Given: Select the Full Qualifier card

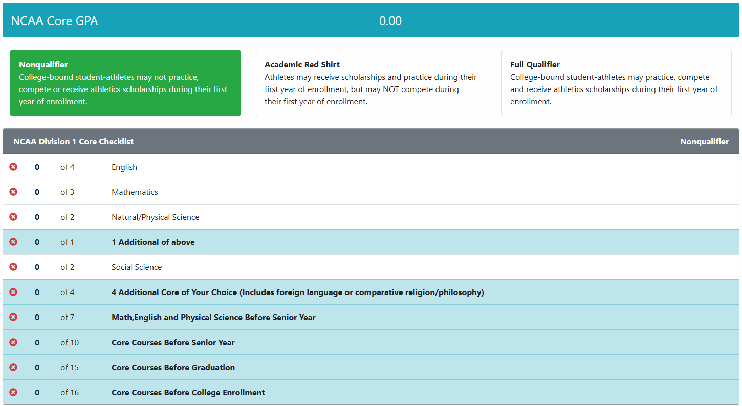Looking at the screenshot, I should point(616,83).
